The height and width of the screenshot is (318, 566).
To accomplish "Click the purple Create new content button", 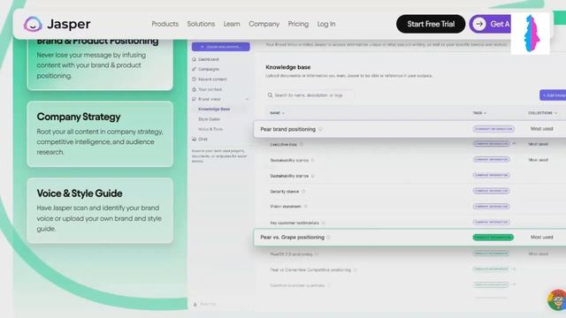I will 220,47.
